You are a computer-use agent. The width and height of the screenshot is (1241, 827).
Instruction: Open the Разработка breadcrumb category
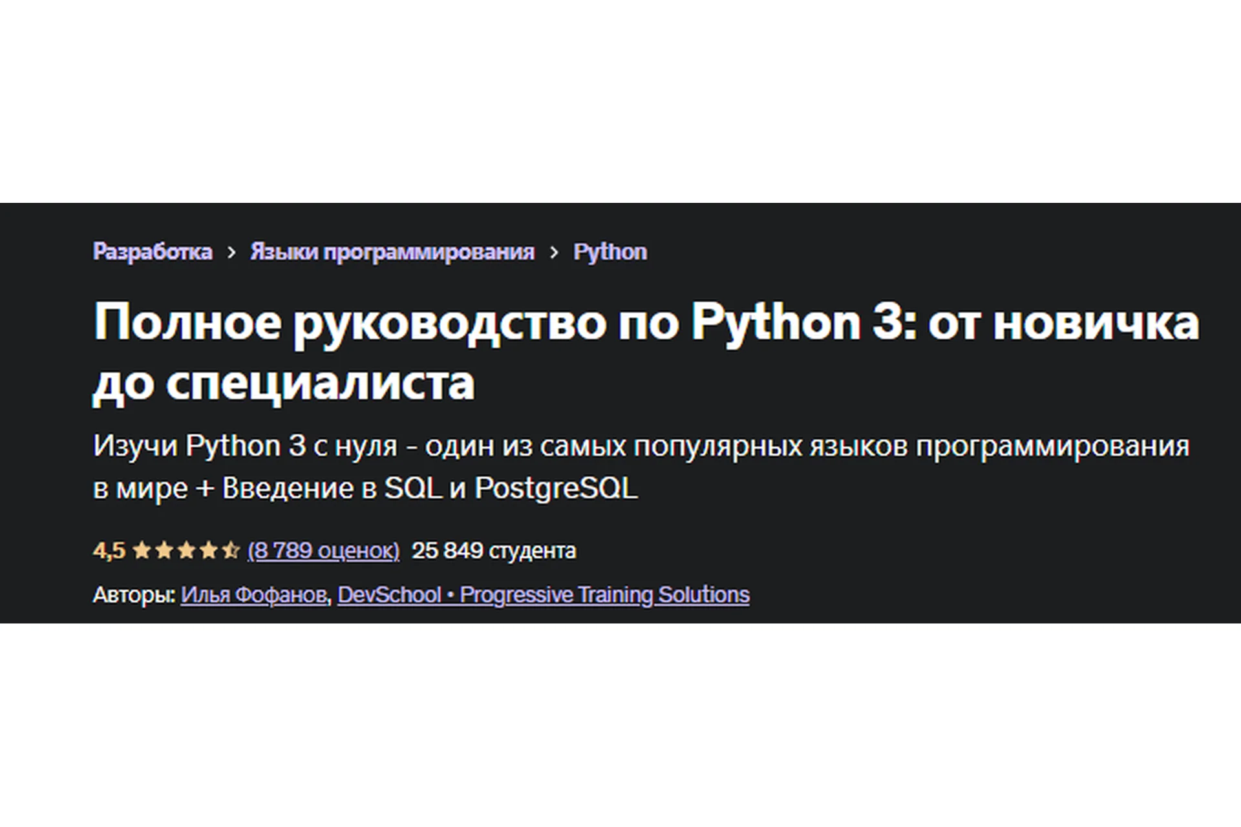(x=153, y=251)
